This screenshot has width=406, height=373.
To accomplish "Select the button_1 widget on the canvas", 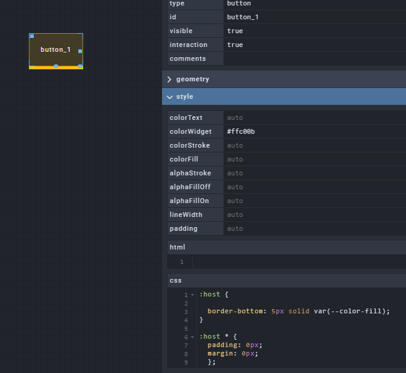I will point(55,50).
